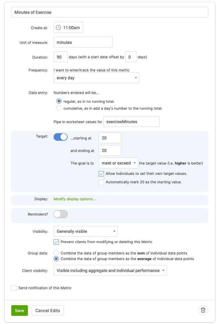Open the 'Generally visible' visibility dropdown
Screen dimensions: 217x324
pos(85,232)
